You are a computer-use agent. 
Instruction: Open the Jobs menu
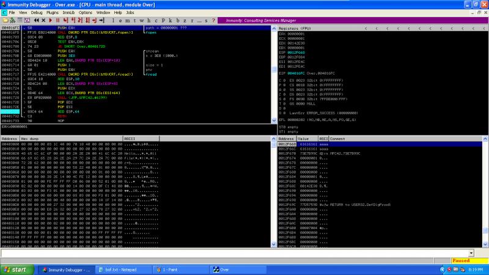(130, 12)
